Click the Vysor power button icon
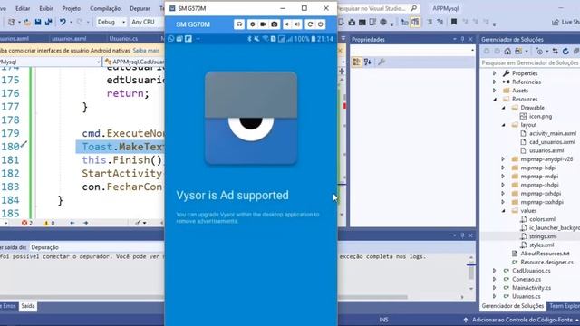The height and width of the screenshot is (326, 580). click(x=320, y=24)
